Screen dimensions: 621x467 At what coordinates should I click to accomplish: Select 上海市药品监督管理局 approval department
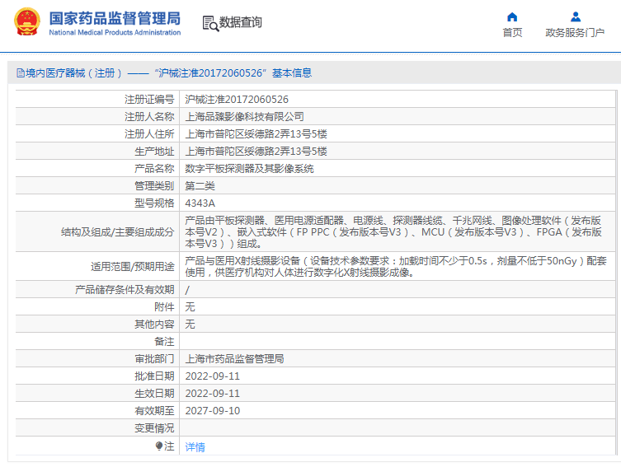[x=234, y=358]
